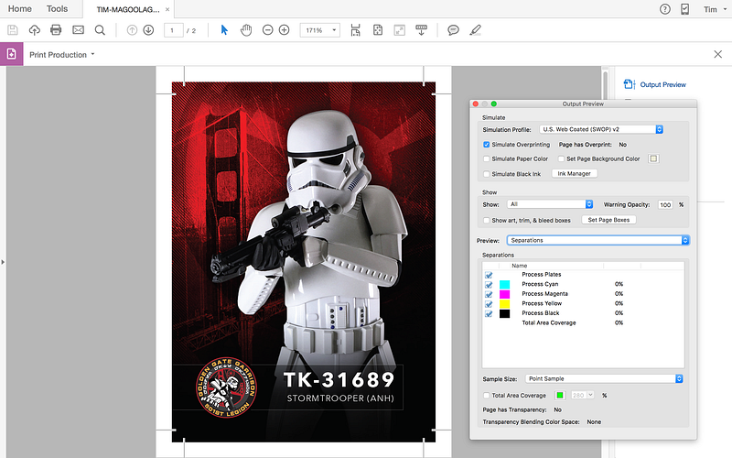Open the Show All dropdown
732x458 pixels.
(550, 204)
